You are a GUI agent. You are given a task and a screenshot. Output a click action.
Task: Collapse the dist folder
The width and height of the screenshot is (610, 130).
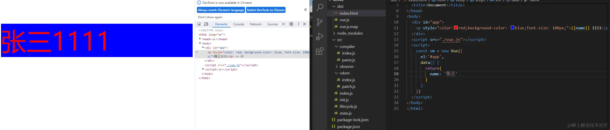pyautogui.click(x=334, y=7)
